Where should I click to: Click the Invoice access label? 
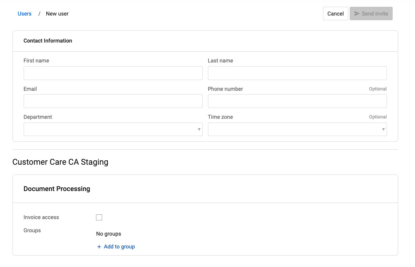click(41, 217)
